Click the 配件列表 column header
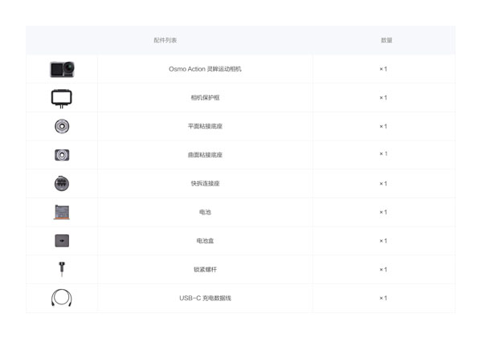The height and width of the screenshot is (342, 482). click(x=165, y=40)
